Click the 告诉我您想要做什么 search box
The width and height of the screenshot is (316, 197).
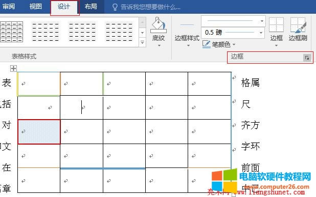coord(150,7)
